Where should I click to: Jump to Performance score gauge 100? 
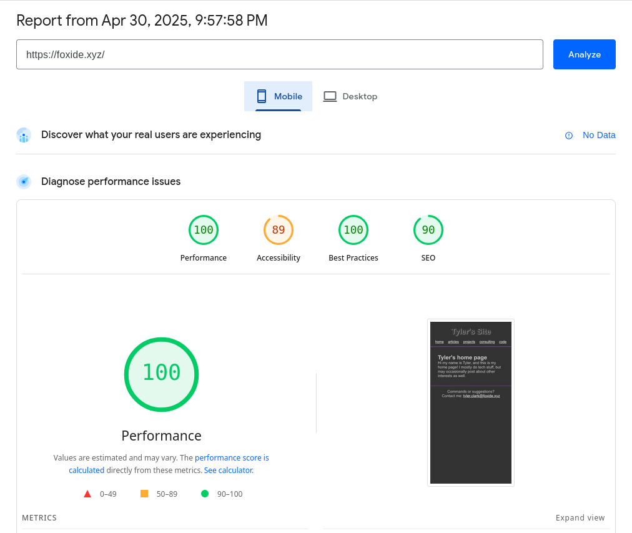pyautogui.click(x=204, y=230)
